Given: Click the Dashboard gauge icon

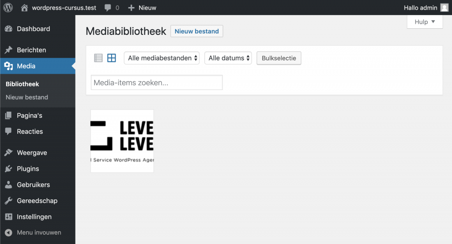Looking at the screenshot, I should [9, 29].
